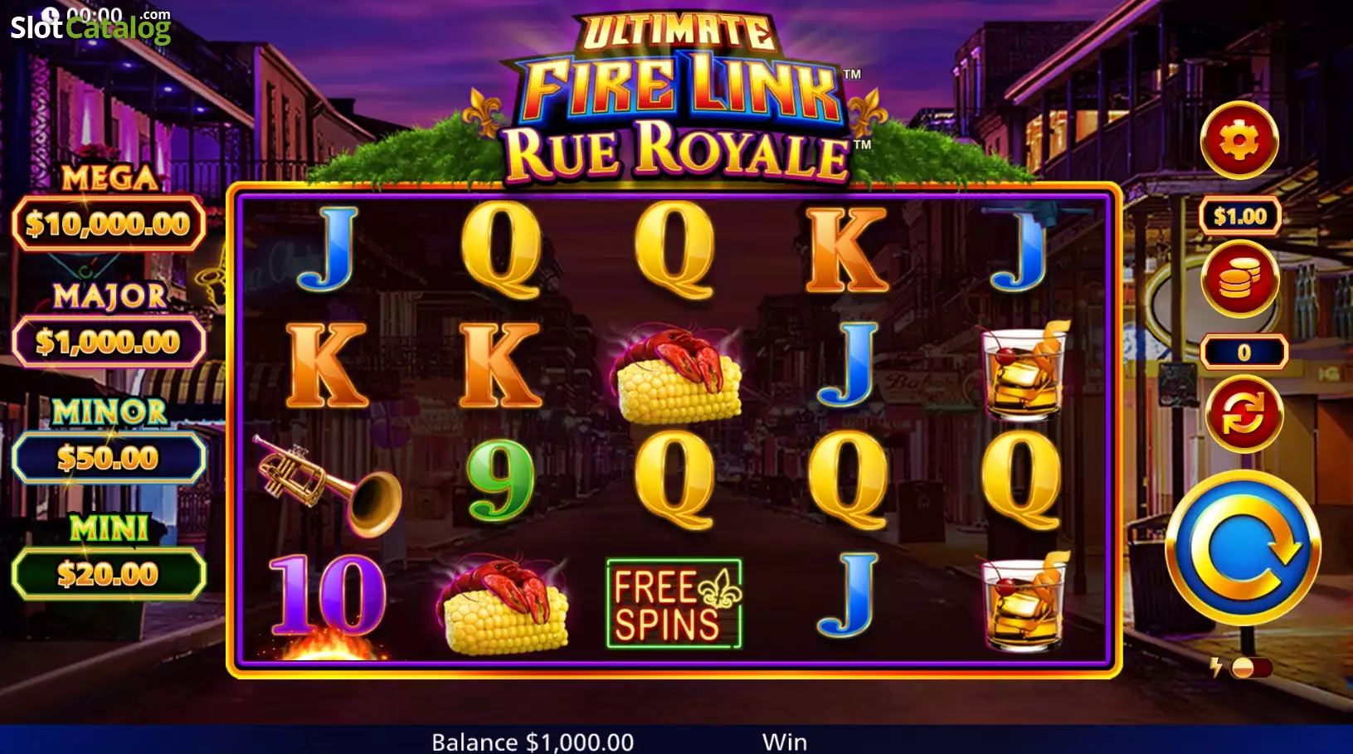
Task: Start autoplay with the red arrows button
Action: 1243,414
